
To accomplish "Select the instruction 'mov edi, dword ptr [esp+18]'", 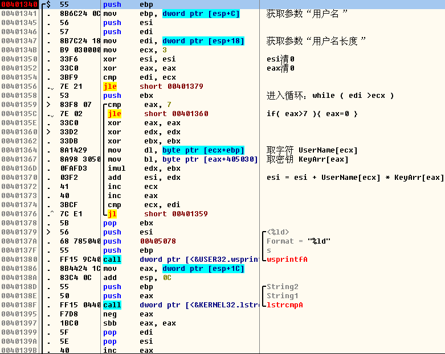I will [174, 41].
